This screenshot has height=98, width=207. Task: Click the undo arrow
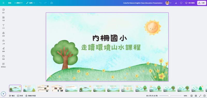click(40, 3)
